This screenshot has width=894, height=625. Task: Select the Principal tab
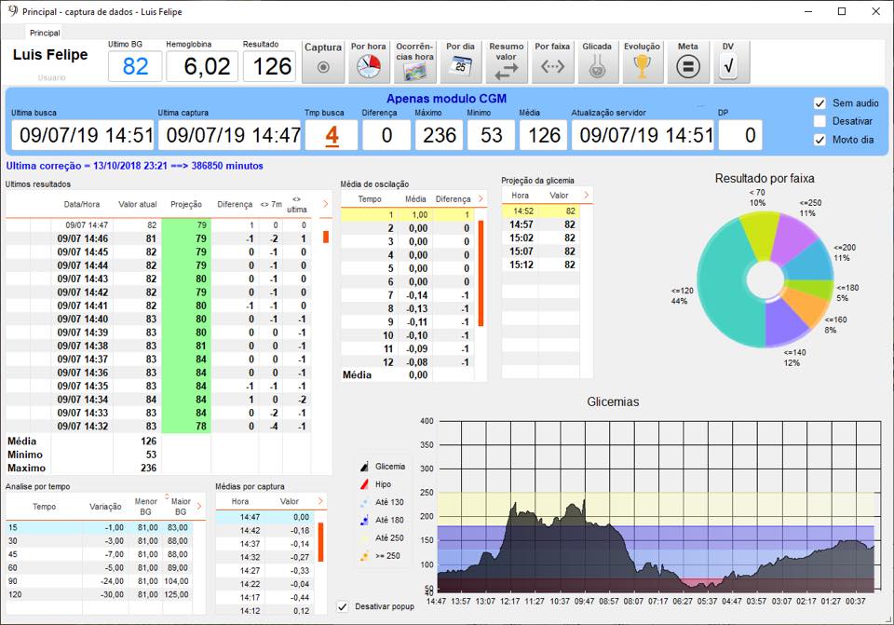pyautogui.click(x=45, y=33)
